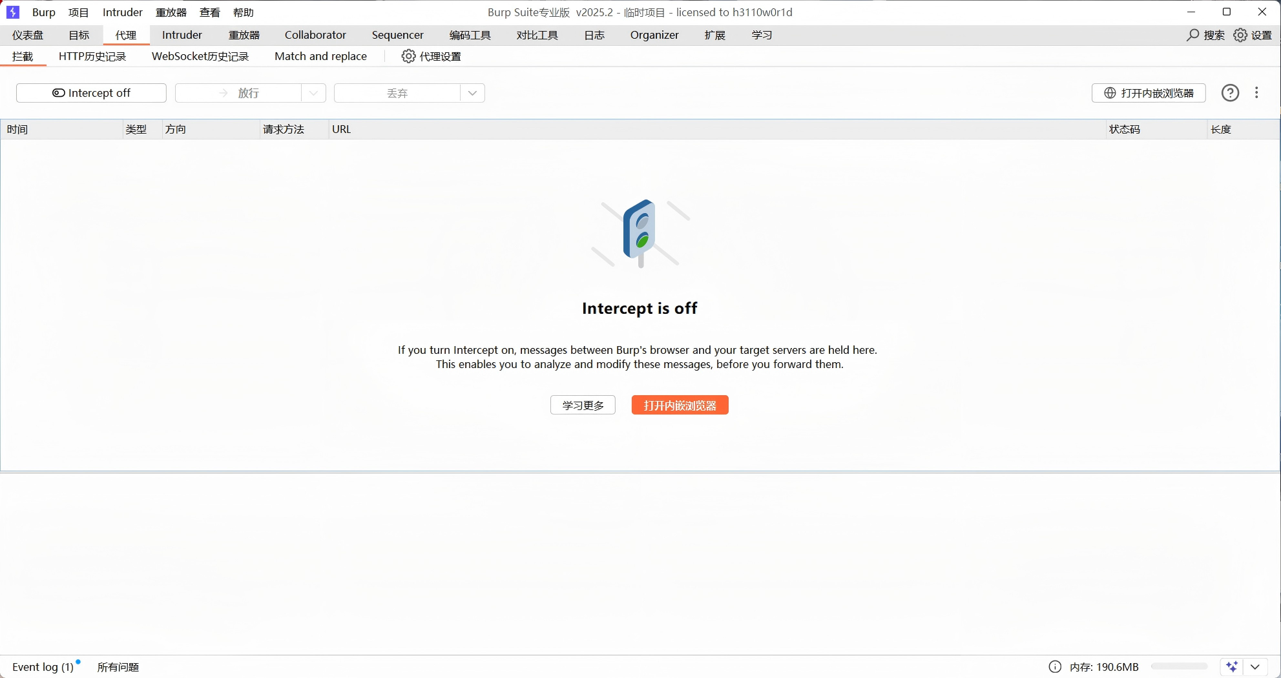
Task: Sort by the 状态码 column header
Action: (x=1157, y=129)
